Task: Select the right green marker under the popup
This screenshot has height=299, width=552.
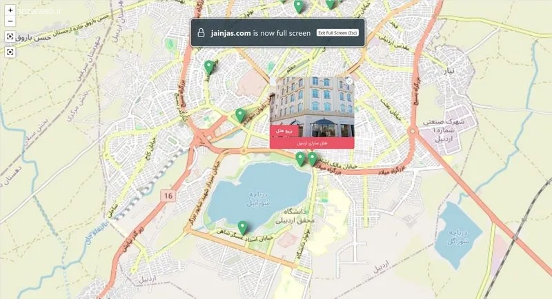Action: pyautogui.click(x=313, y=159)
